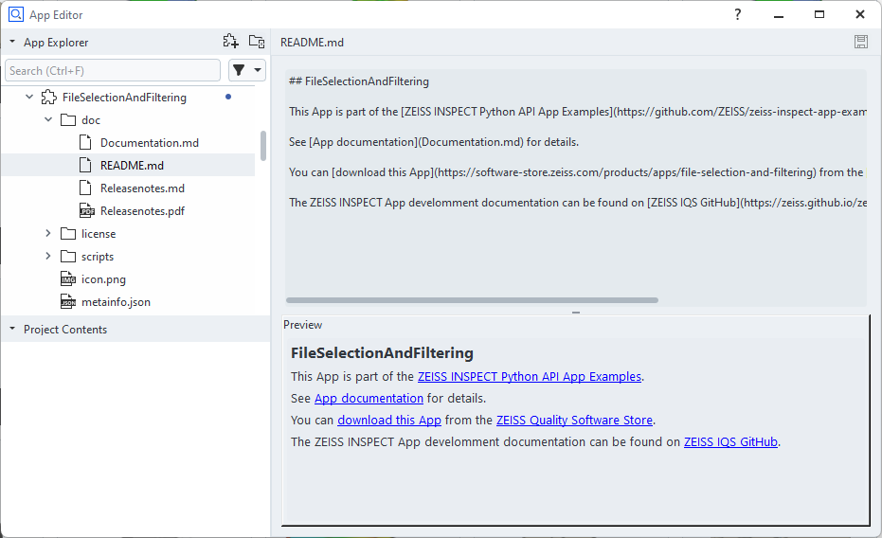
Task: Follow the ZEISS Quality Software Store link
Action: (x=574, y=421)
